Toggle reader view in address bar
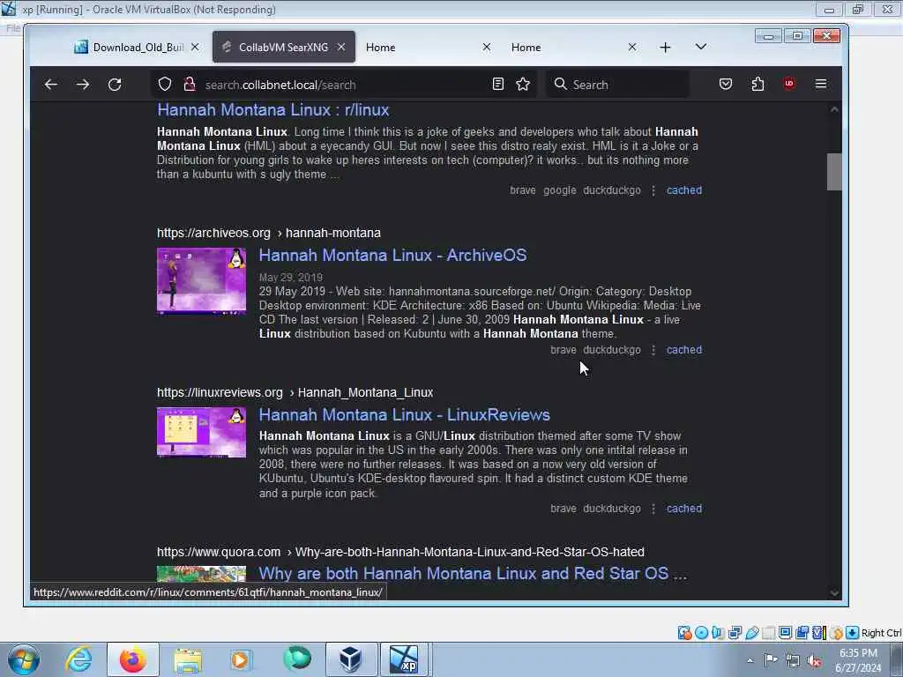Screen dimensions: 903x677 coord(498,85)
